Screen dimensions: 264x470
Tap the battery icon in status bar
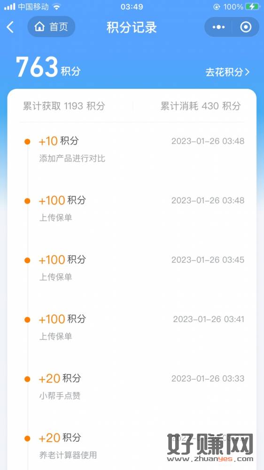point(253,7)
